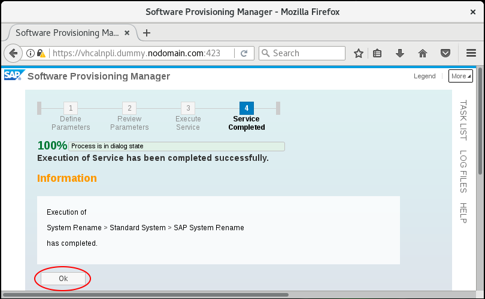
Task: Open Firefox hamburger menu
Action: pos(471,53)
